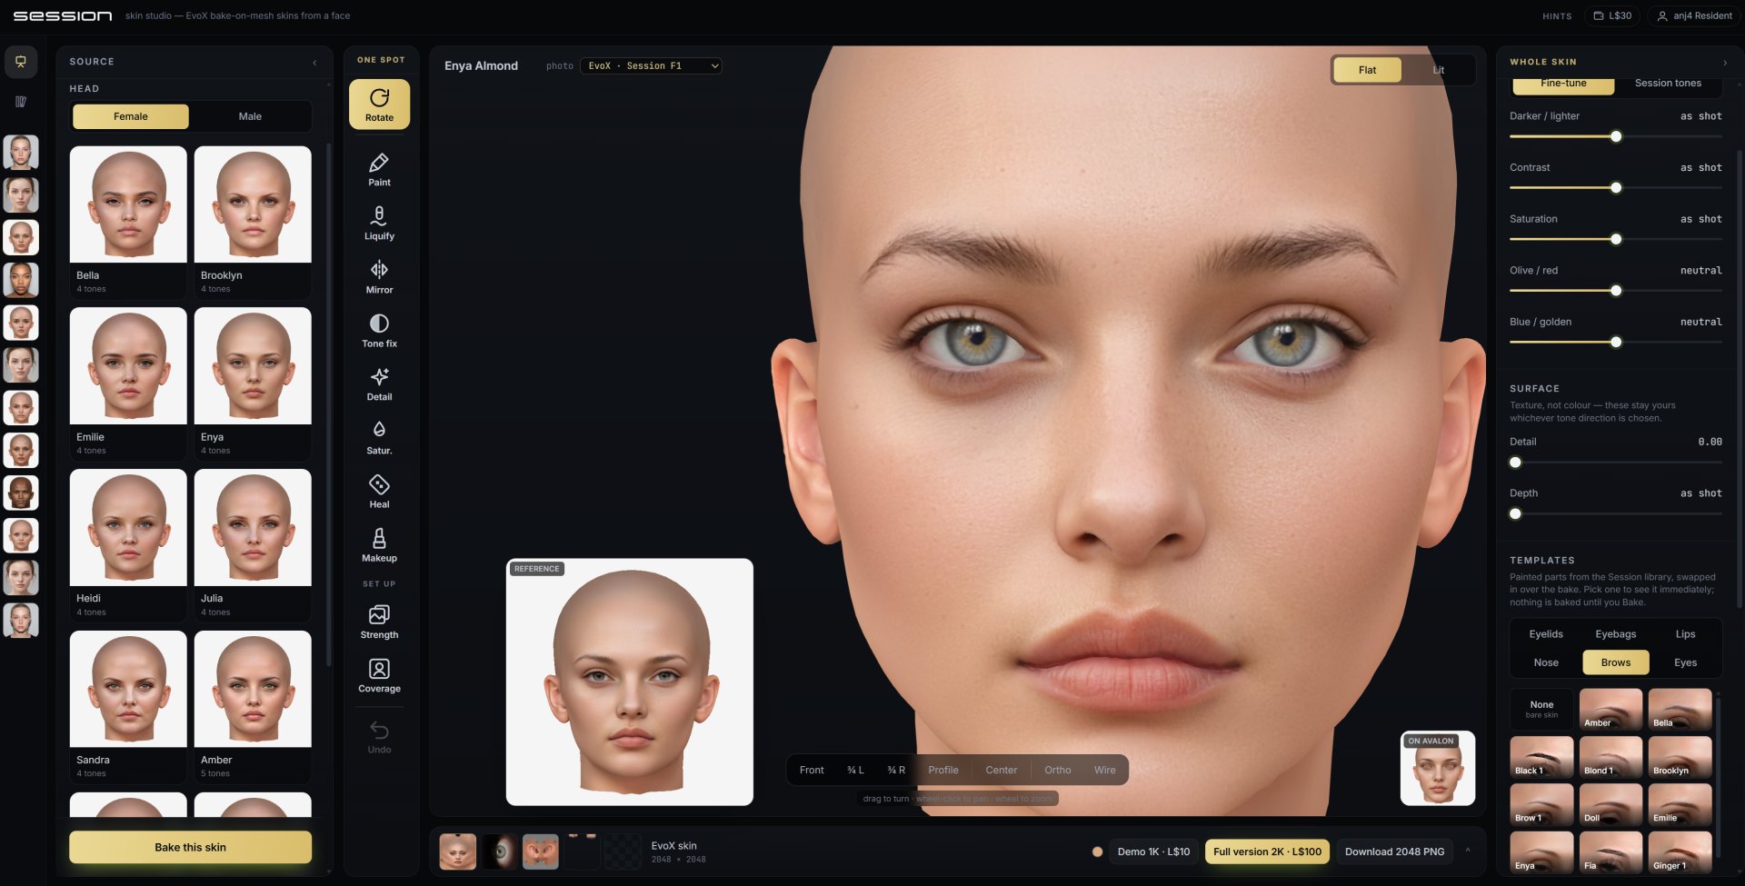Set preview lighting to Lit
The image size is (1745, 886).
[1439, 70]
